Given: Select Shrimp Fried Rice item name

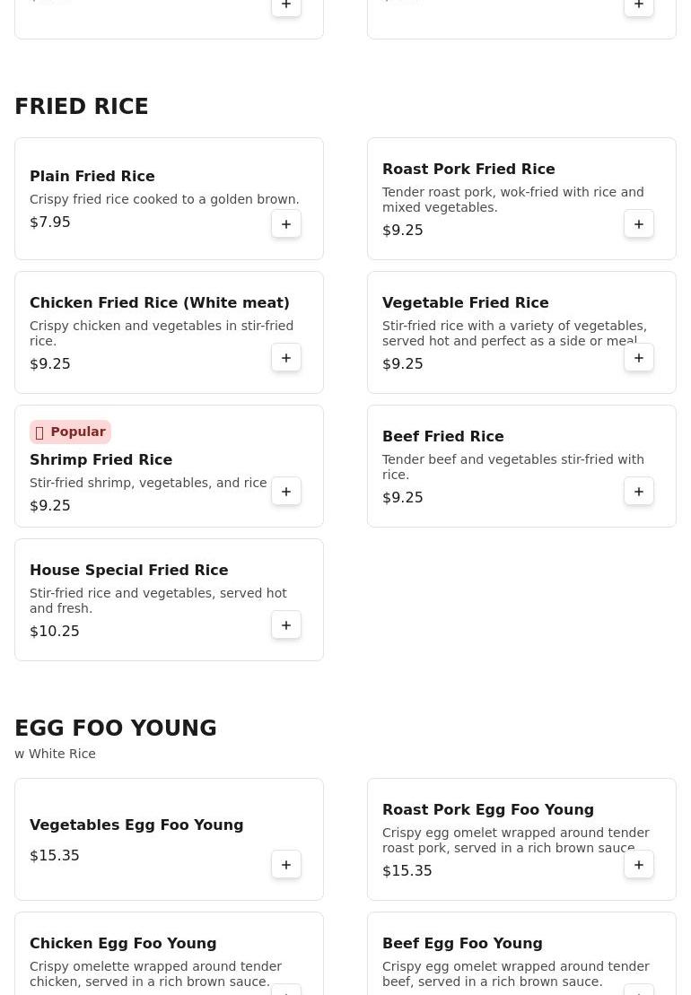Looking at the screenshot, I should 101,460.
